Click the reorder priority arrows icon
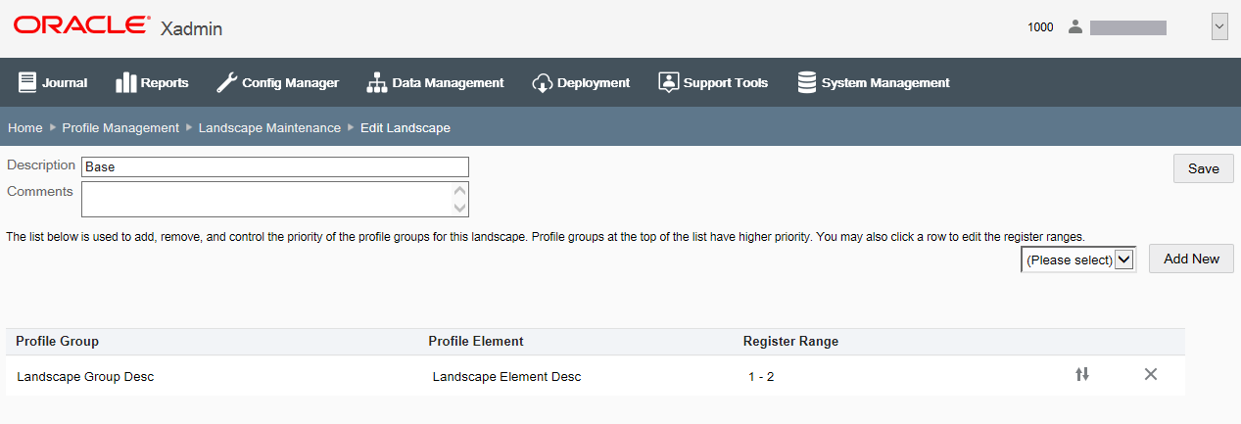This screenshot has height=424, width=1241. [1082, 374]
